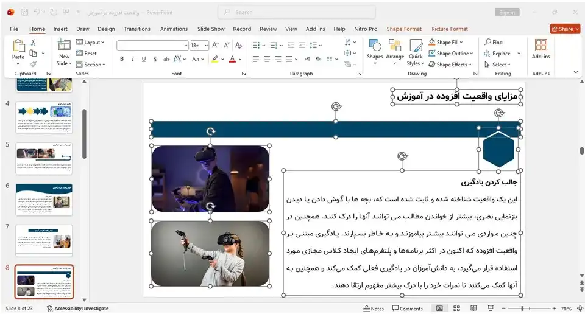This screenshot has width=585, height=314.
Task: Toggle Strikethrough formatting
Action: 166,59
